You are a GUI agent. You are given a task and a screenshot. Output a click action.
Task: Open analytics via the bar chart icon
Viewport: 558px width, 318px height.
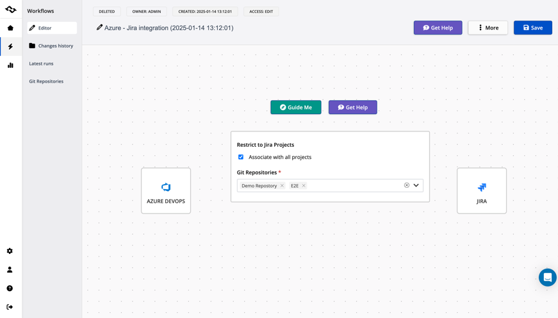(10, 65)
